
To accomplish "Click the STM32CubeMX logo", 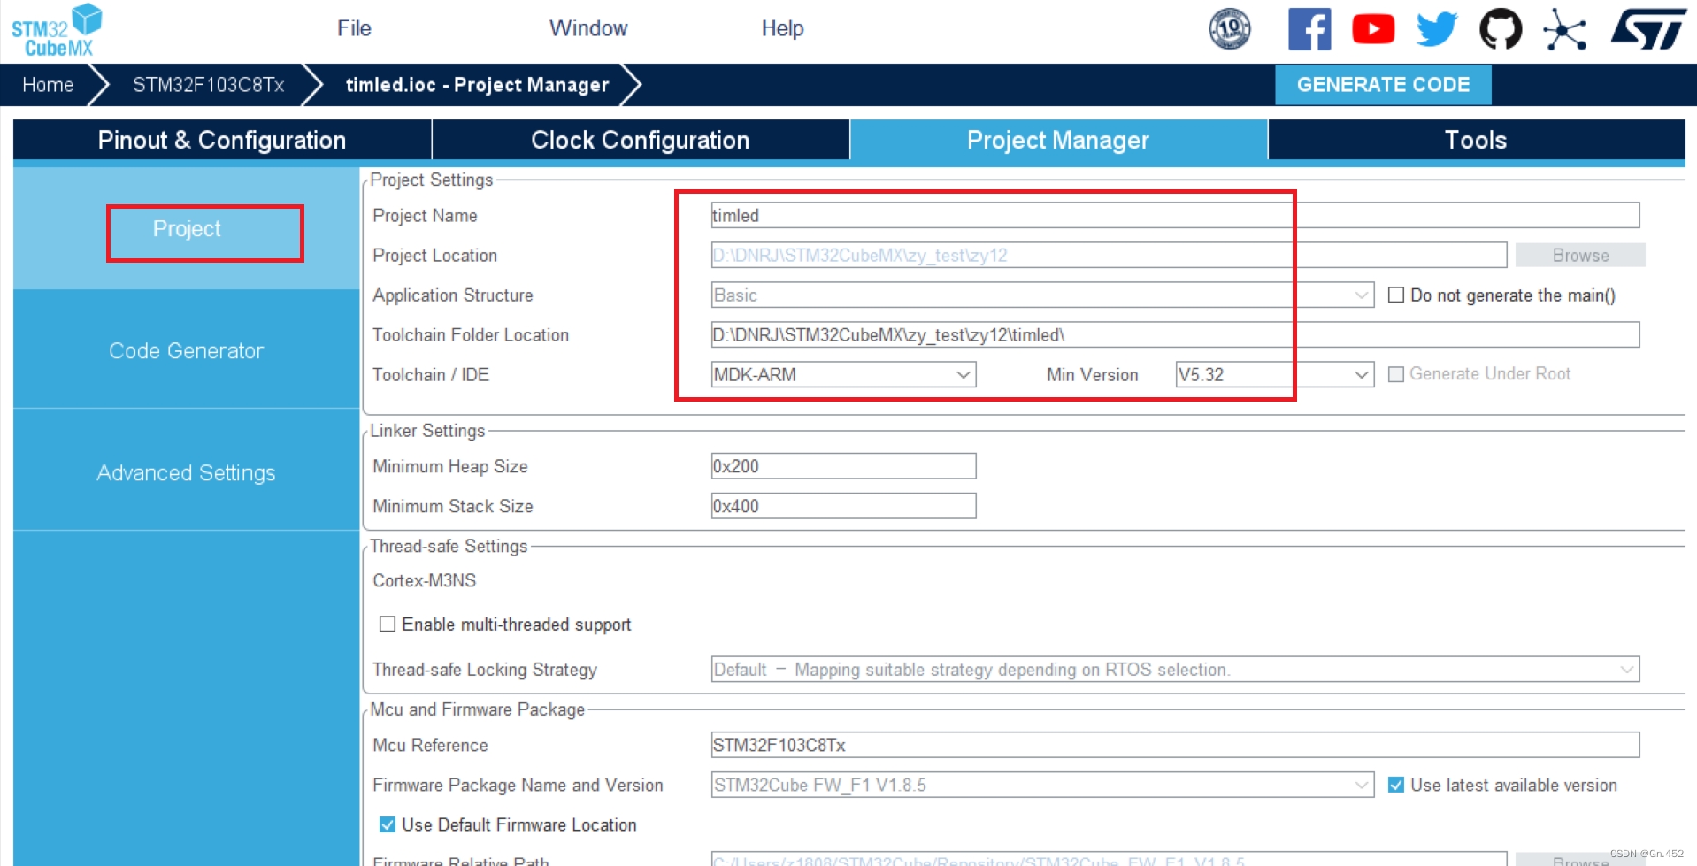I will pyautogui.click(x=57, y=30).
